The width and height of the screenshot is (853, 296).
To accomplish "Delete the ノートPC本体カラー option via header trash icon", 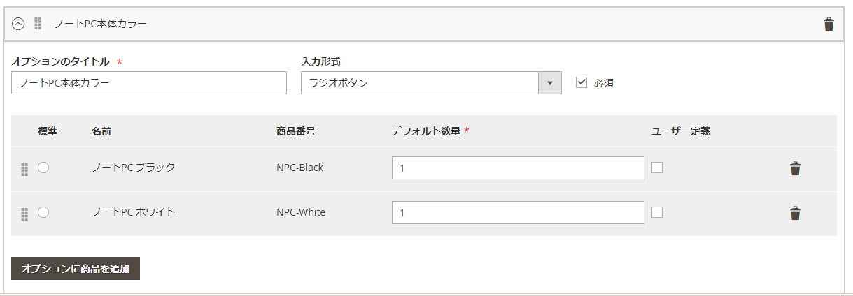I will 829,24.
